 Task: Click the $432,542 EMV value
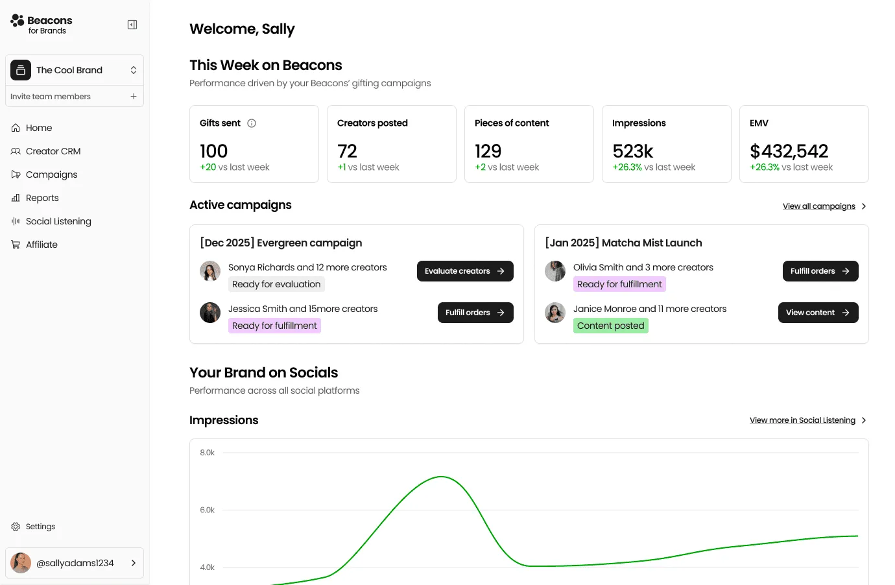(x=789, y=151)
